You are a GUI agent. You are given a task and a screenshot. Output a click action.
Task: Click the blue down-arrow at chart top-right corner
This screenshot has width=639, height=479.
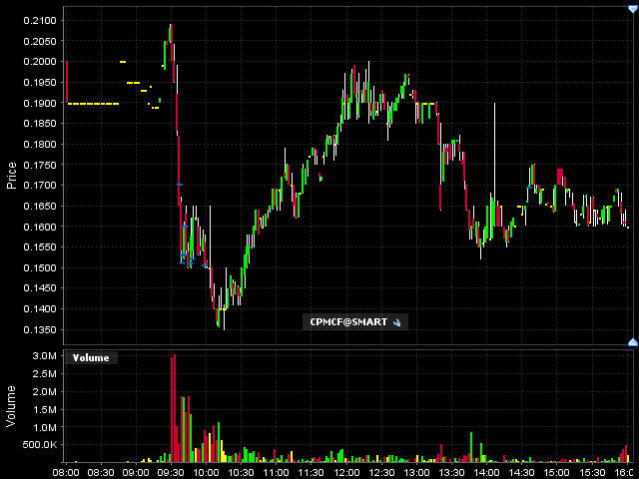click(632, 9)
